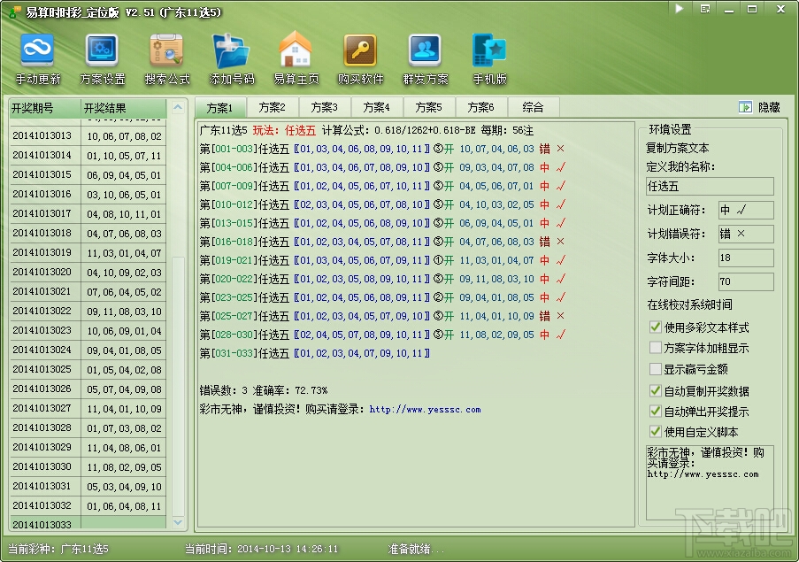Click 字符间距 field showing 70
The image size is (799, 562).
pyautogui.click(x=746, y=281)
